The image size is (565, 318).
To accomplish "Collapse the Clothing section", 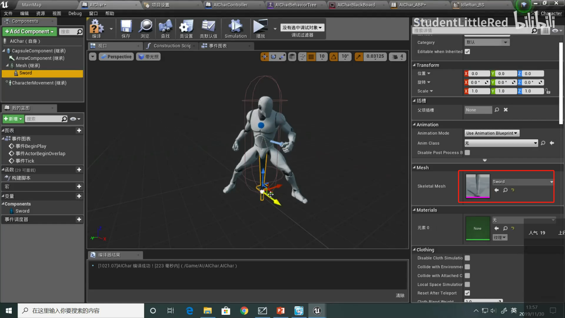I will click(414, 250).
